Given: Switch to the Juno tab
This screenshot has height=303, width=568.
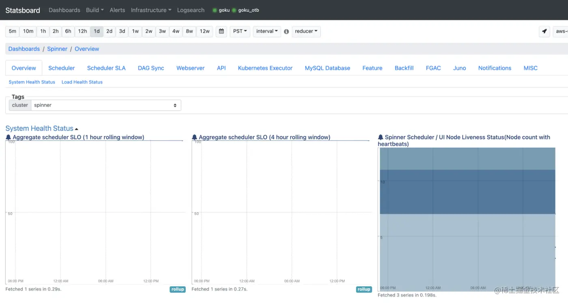Looking at the screenshot, I should click(x=460, y=68).
